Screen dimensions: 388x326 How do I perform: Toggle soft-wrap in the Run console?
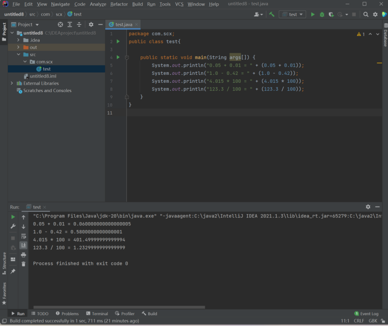23,236
